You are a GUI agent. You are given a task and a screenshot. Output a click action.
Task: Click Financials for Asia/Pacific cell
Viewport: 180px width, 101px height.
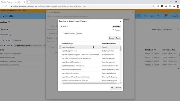pyautogui.click(x=111, y=70)
